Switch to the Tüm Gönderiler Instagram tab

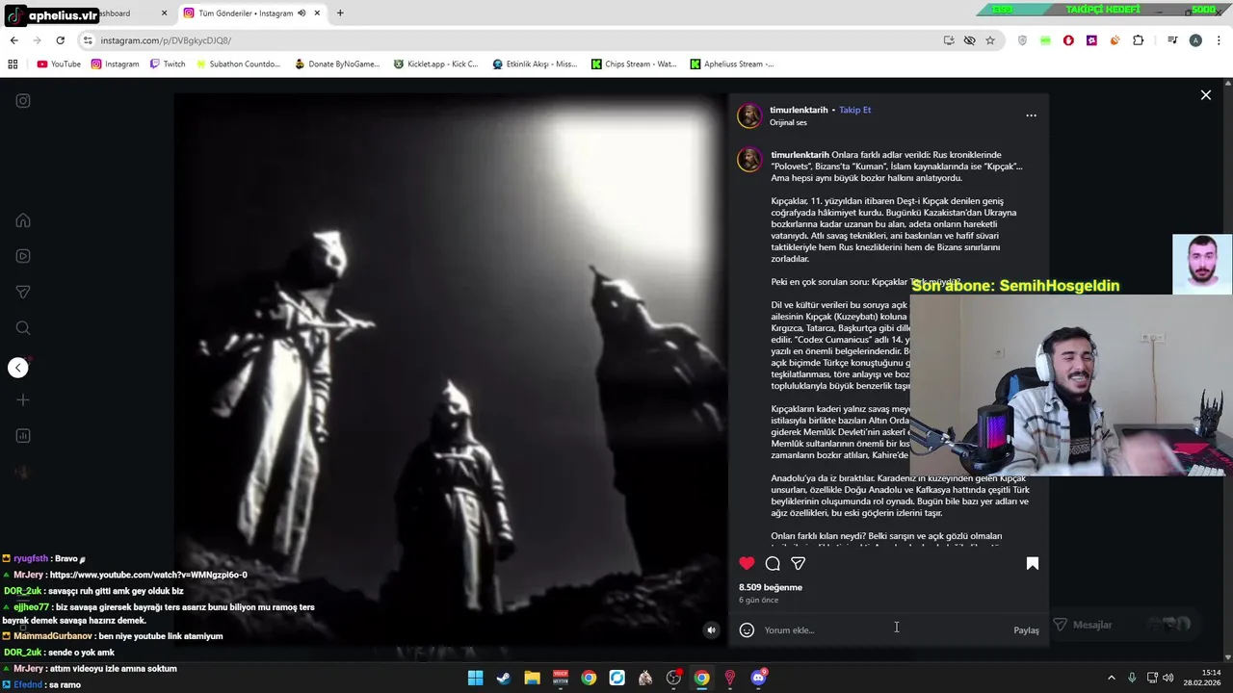[246, 13]
